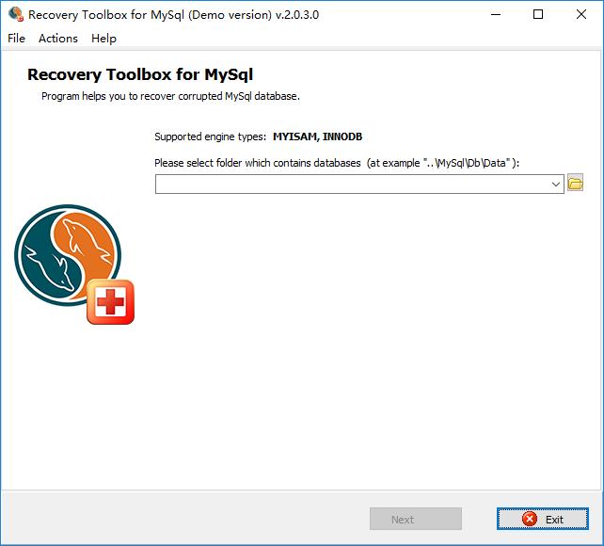
Task: Click the bold "Recovery Toolbox for MySql" heading
Action: pyautogui.click(x=140, y=74)
